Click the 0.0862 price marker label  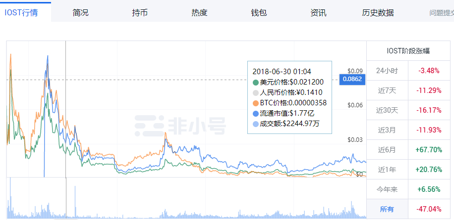(352, 79)
